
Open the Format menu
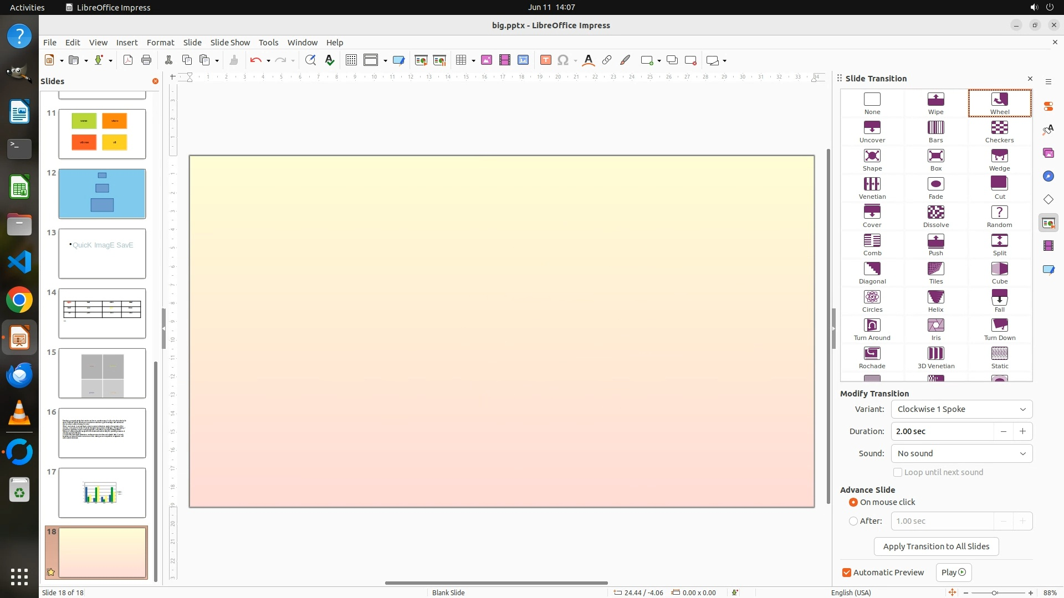pos(160,42)
